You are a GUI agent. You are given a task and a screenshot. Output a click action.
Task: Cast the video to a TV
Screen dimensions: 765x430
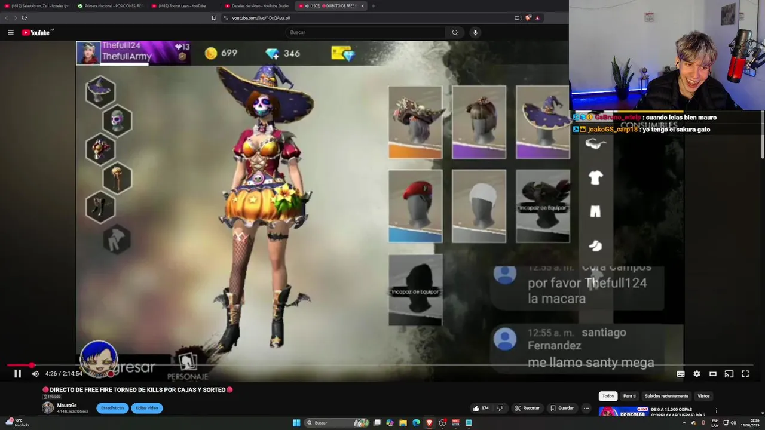[729, 374]
